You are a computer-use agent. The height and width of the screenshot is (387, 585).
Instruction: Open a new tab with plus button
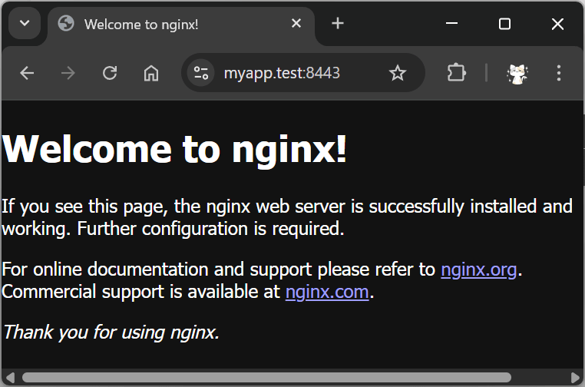(338, 24)
